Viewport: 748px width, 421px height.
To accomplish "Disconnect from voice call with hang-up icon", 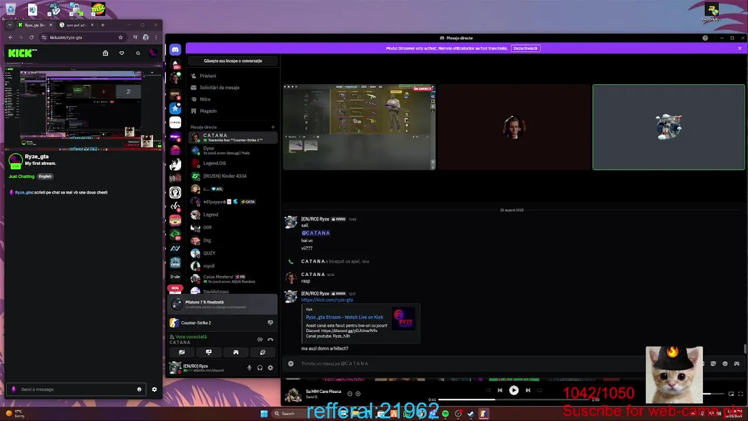I will [270, 339].
